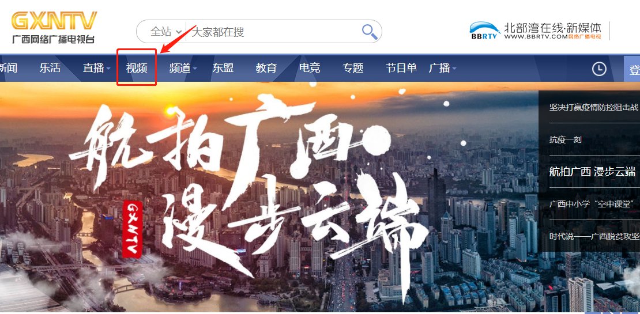Open 广西中小学"空中课堂" headline link

point(593,204)
